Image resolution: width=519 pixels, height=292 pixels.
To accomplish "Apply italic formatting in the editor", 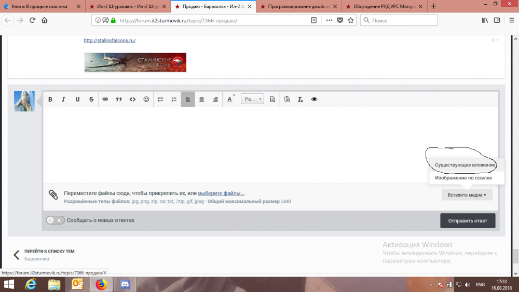I will (x=63, y=99).
